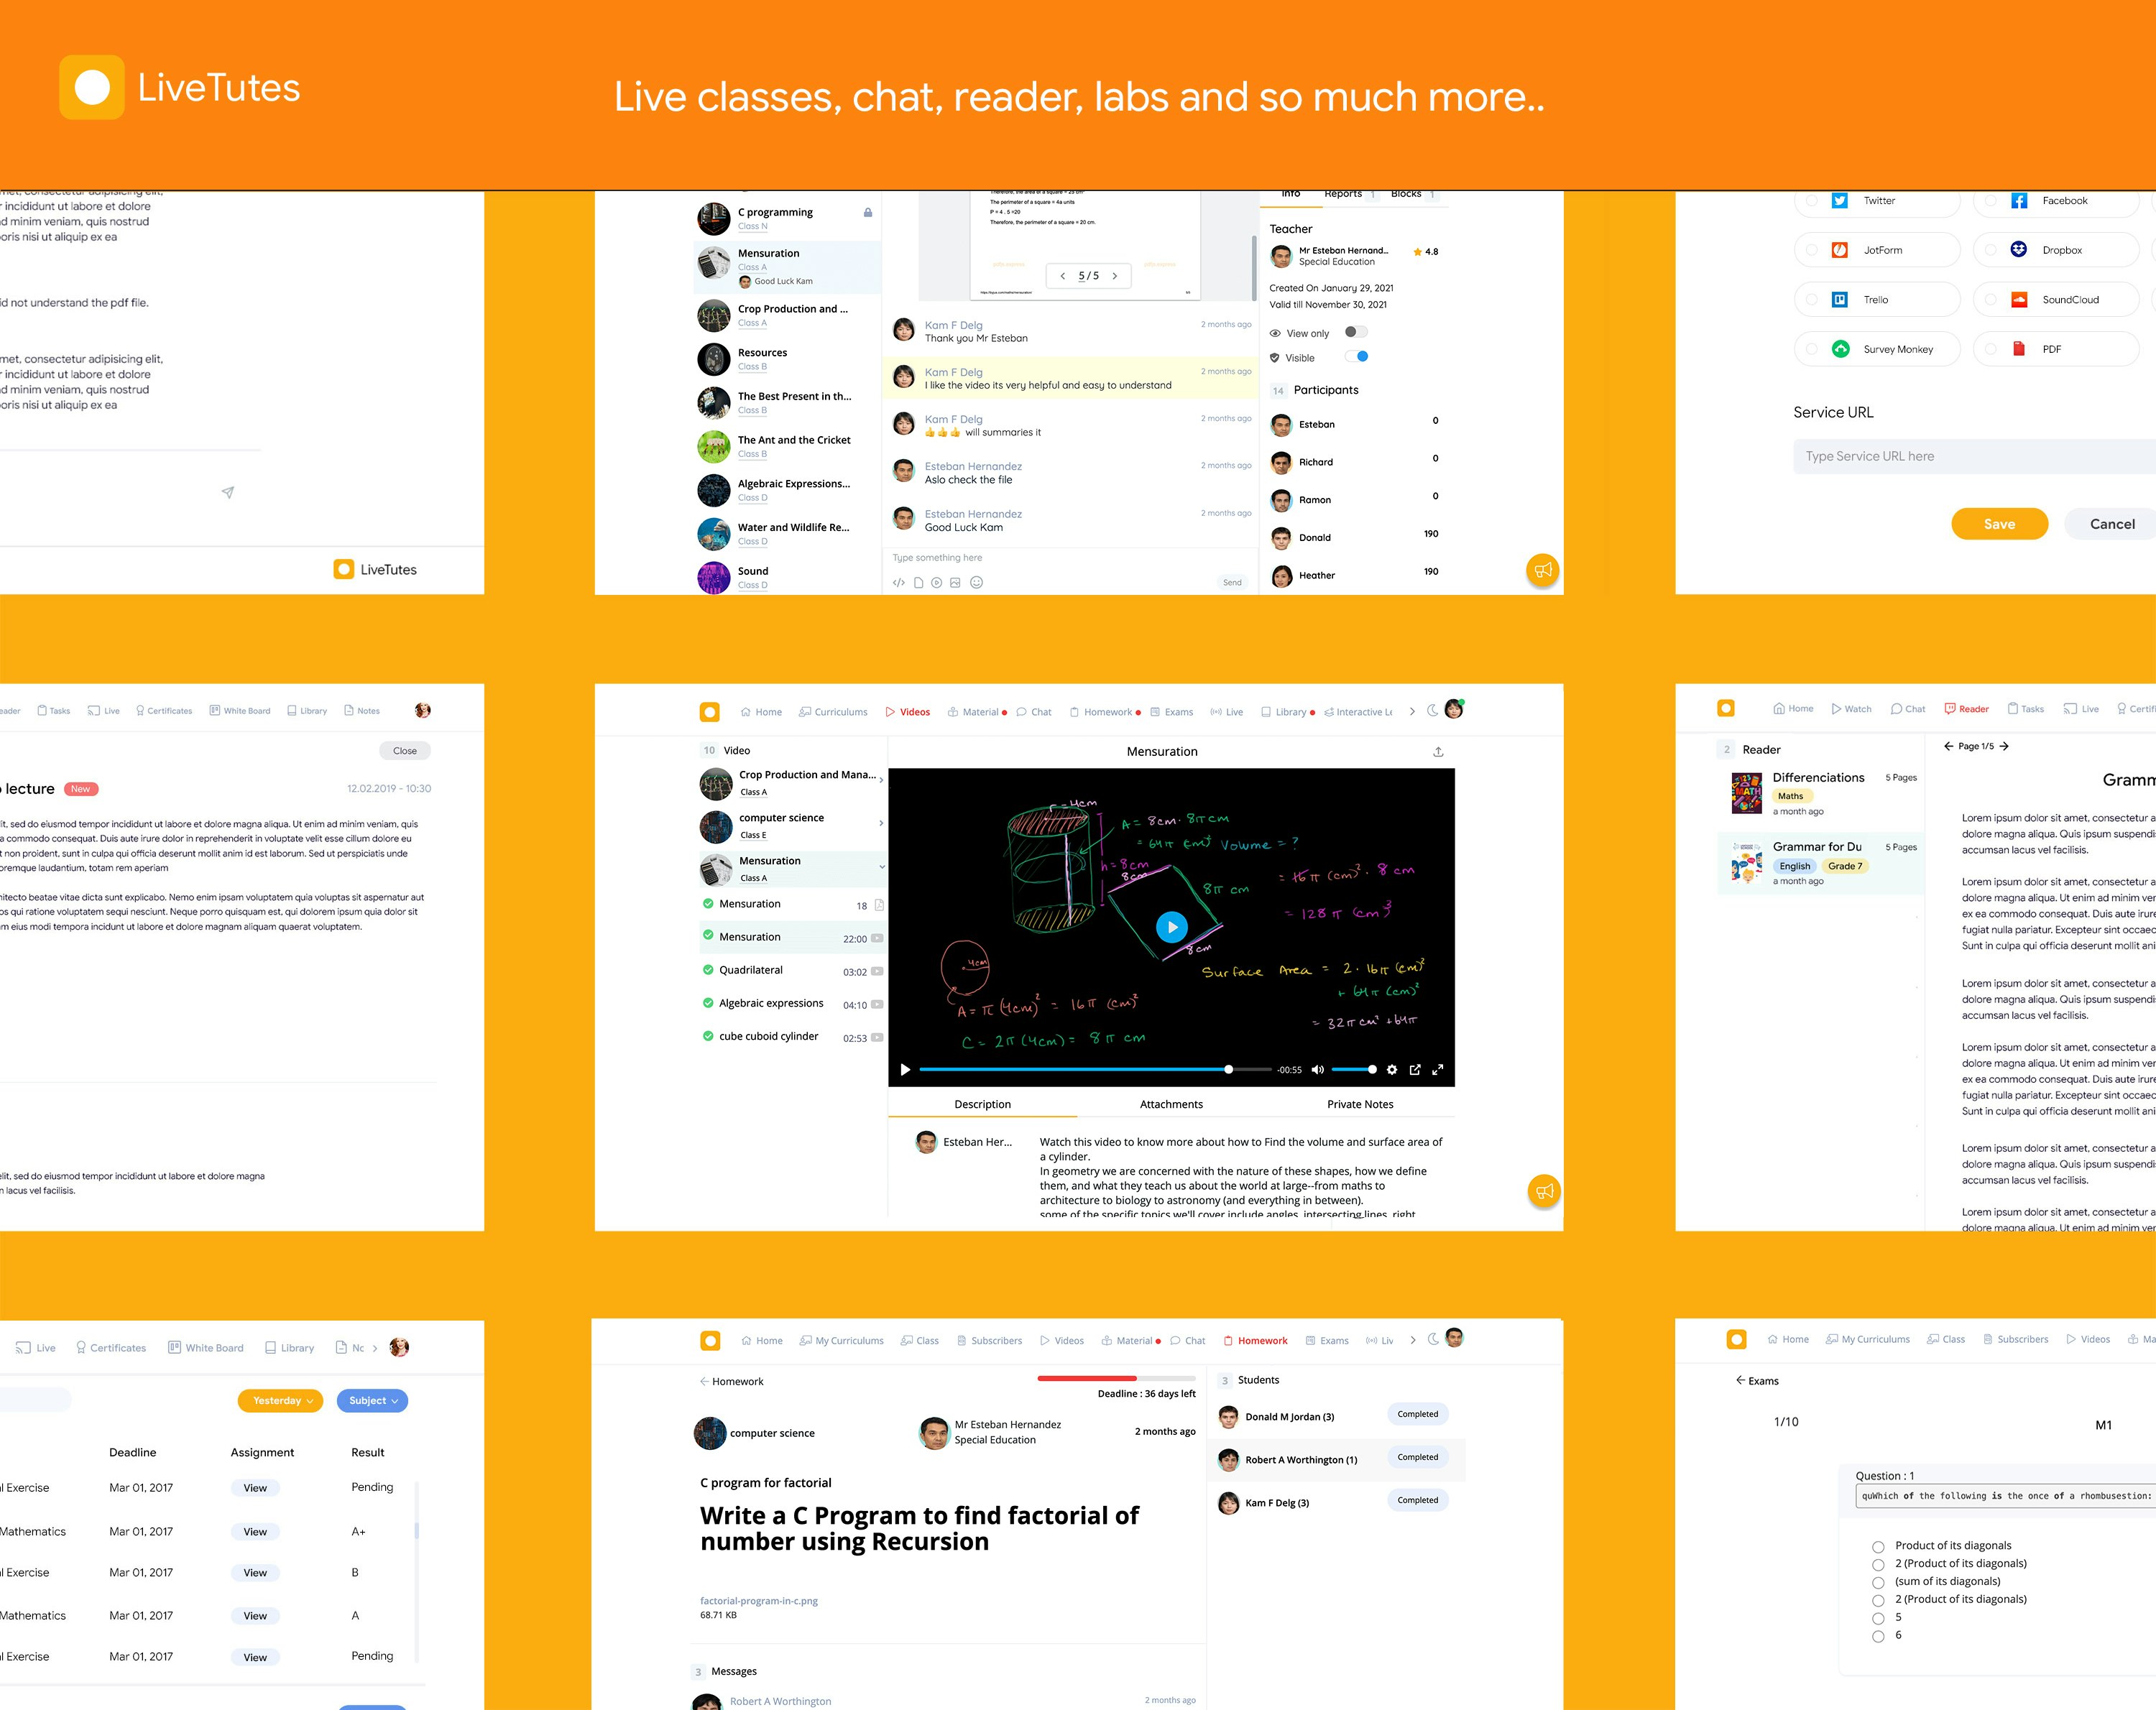
Task: Switch to the Attachments tab below the video
Action: 1170,1104
